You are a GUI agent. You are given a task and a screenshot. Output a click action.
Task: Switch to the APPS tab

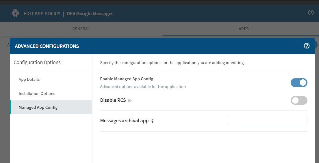(243, 29)
